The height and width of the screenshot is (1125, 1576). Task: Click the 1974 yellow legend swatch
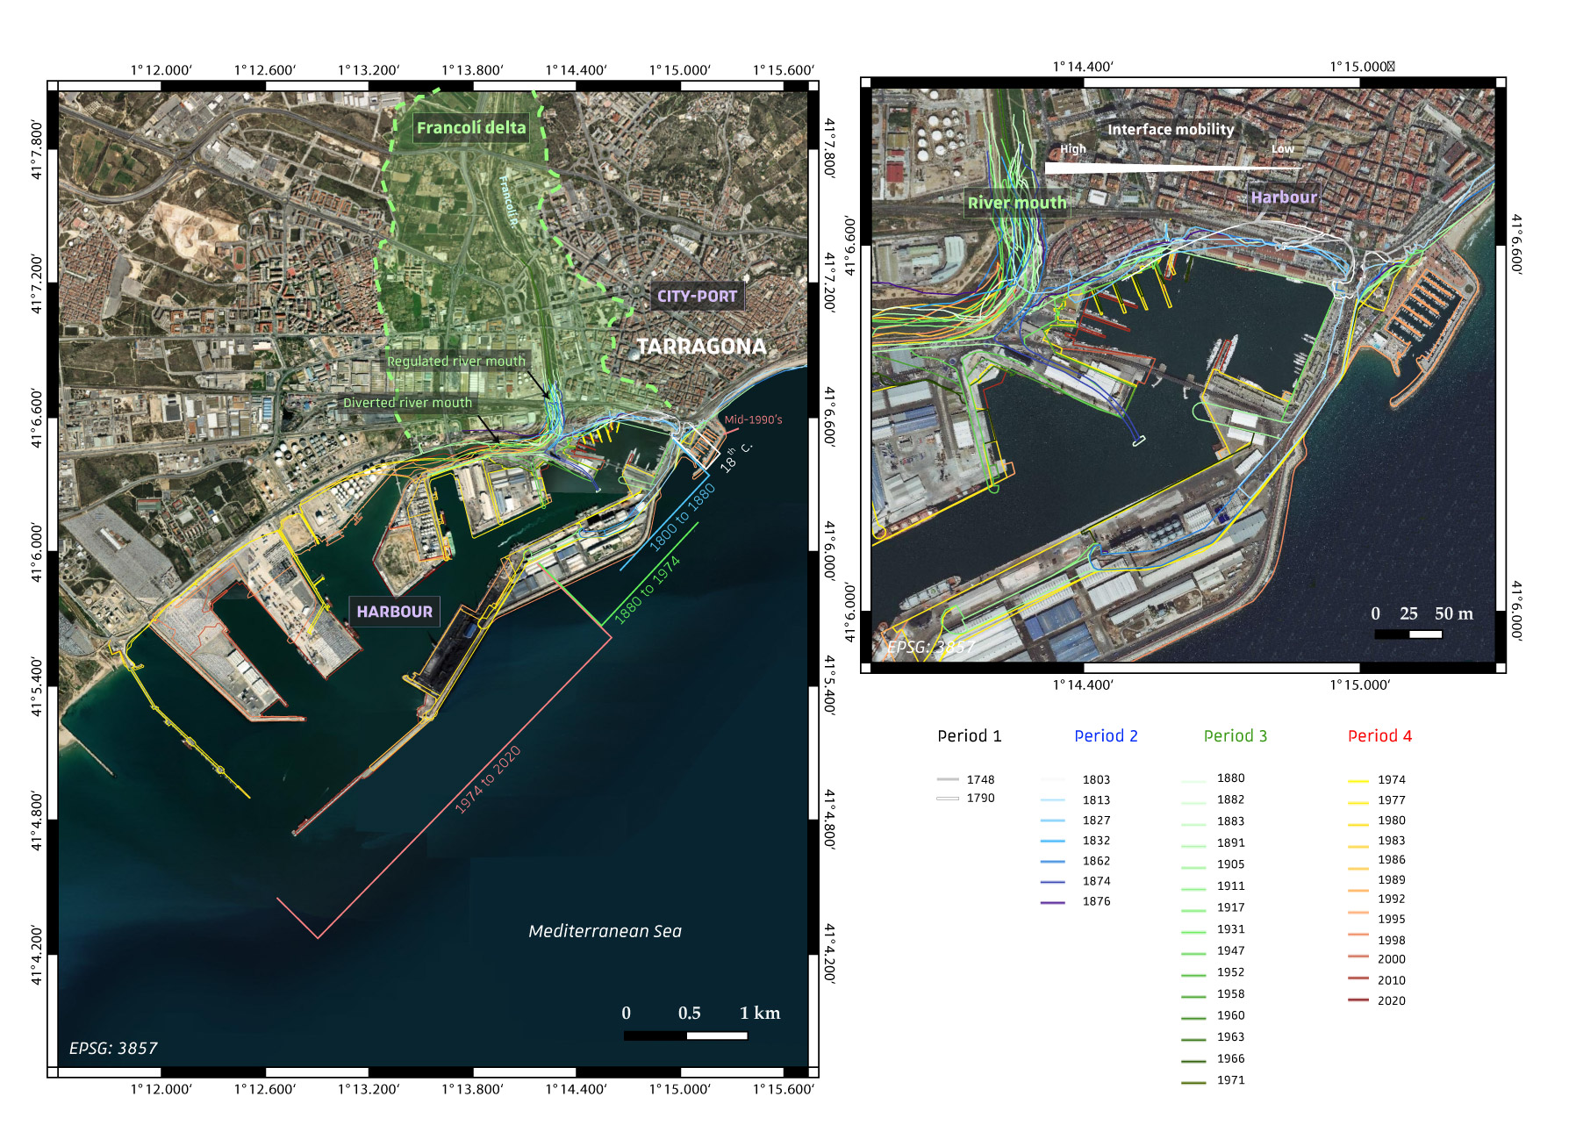pos(1358,780)
